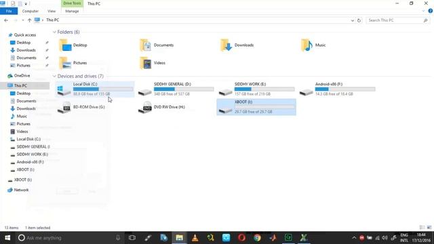Open the quick access toolbar customize dropdown
The image size is (434, 244).
(26, 3)
